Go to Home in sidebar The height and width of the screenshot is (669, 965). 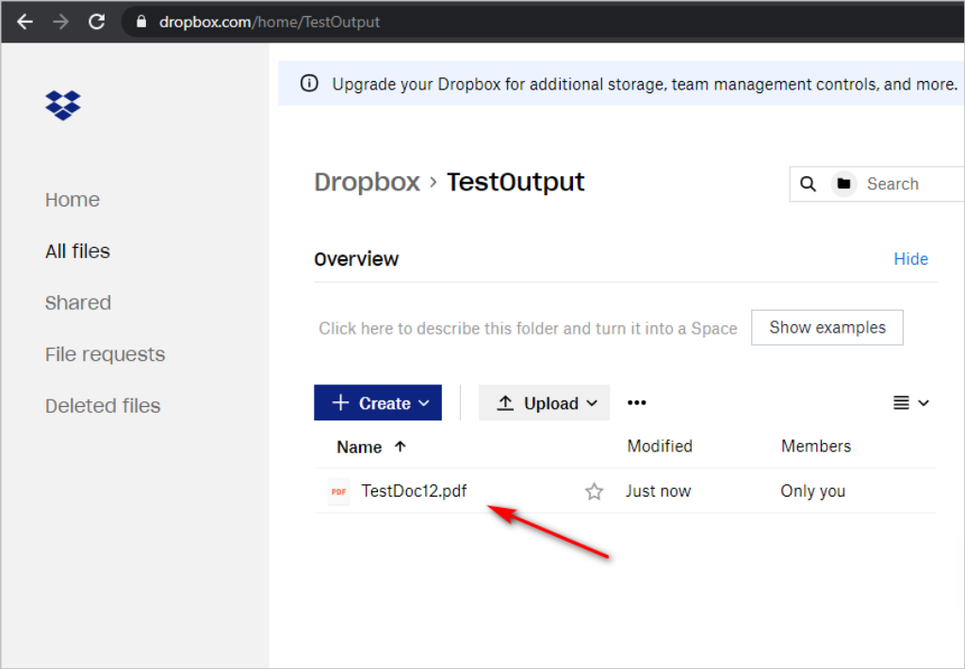pyautogui.click(x=73, y=200)
